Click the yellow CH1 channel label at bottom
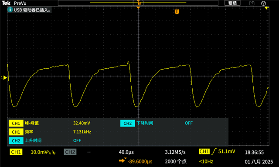Screen dimensions: 279x167 pyautogui.click(x=16, y=152)
